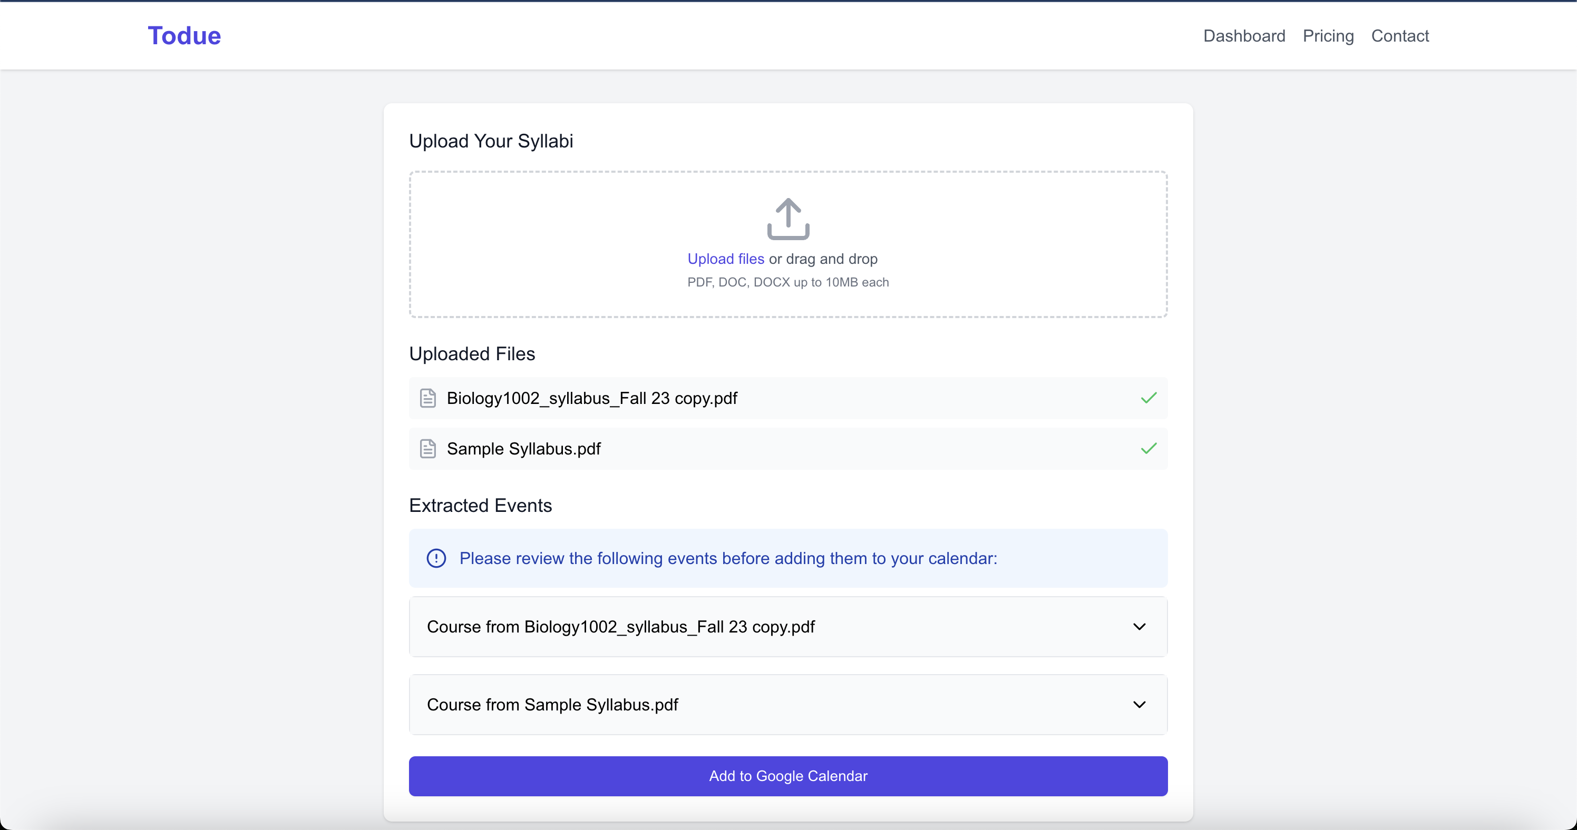Click the green checkmark for Sample Syllabus.pdf
The width and height of the screenshot is (1577, 830).
click(x=1148, y=449)
